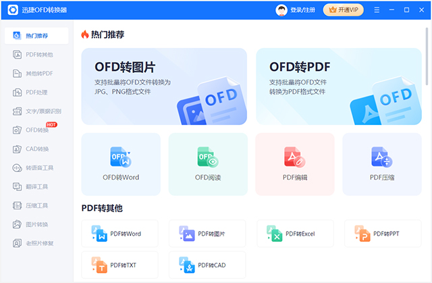This screenshot has height=283, width=432.
Task: Click the PDF转图片 button label
Action: (x=211, y=234)
